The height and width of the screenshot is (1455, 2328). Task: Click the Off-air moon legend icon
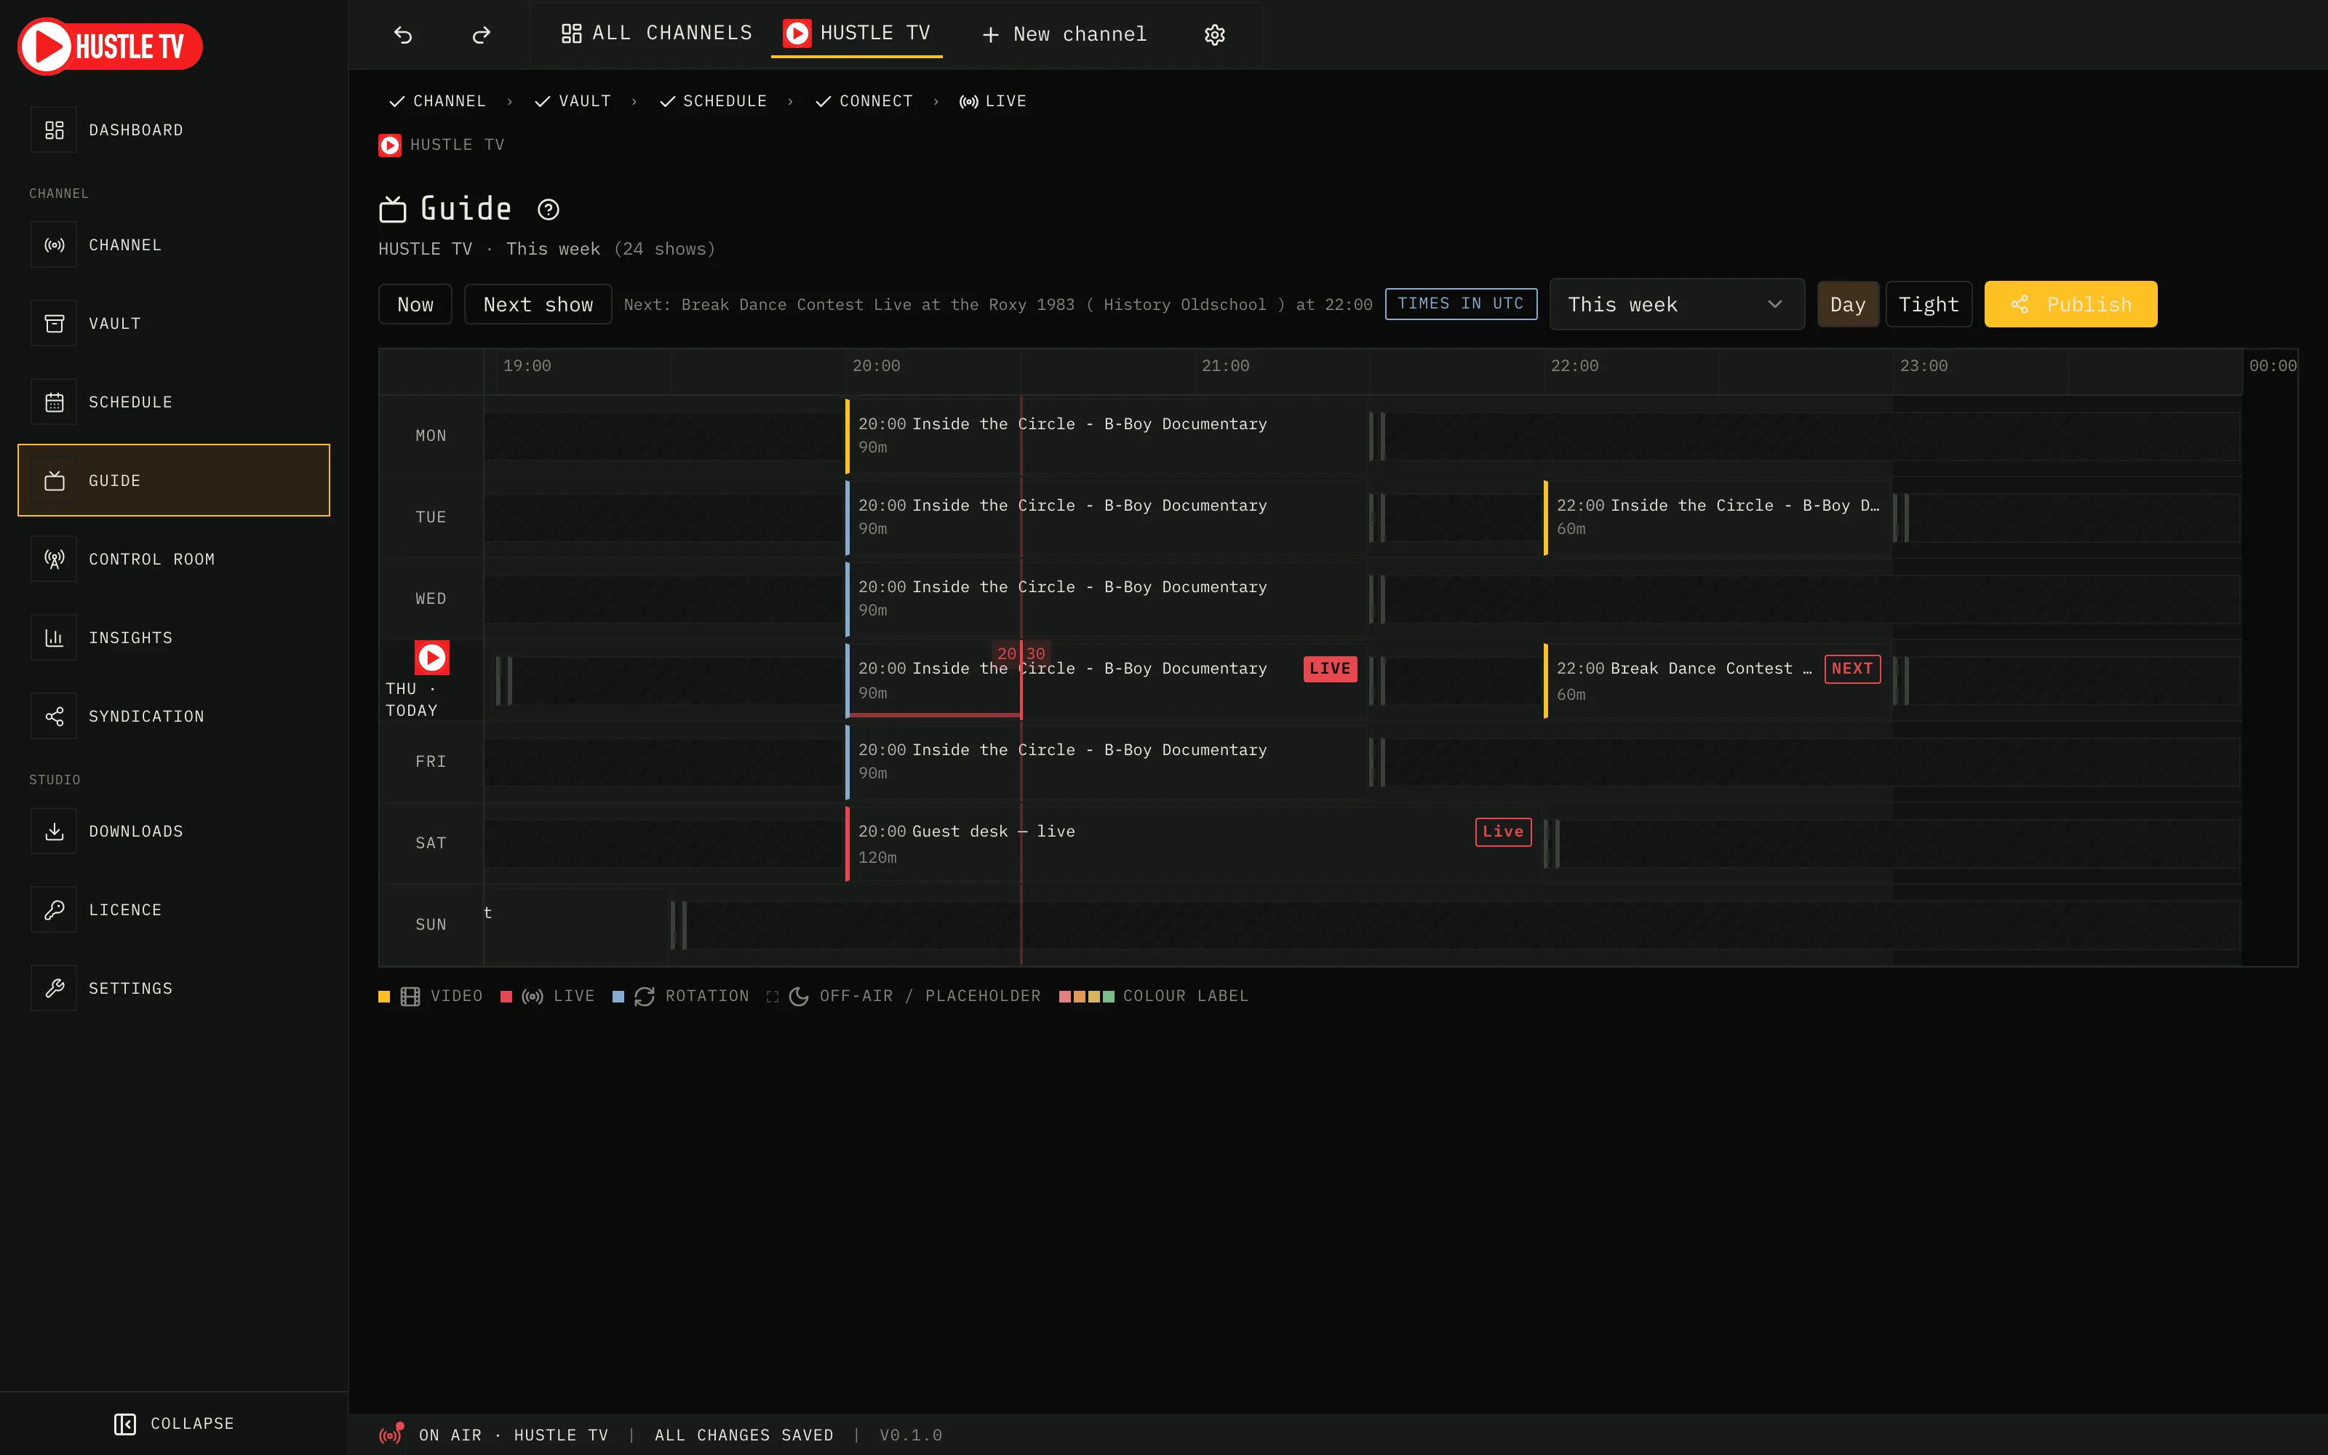(x=799, y=996)
